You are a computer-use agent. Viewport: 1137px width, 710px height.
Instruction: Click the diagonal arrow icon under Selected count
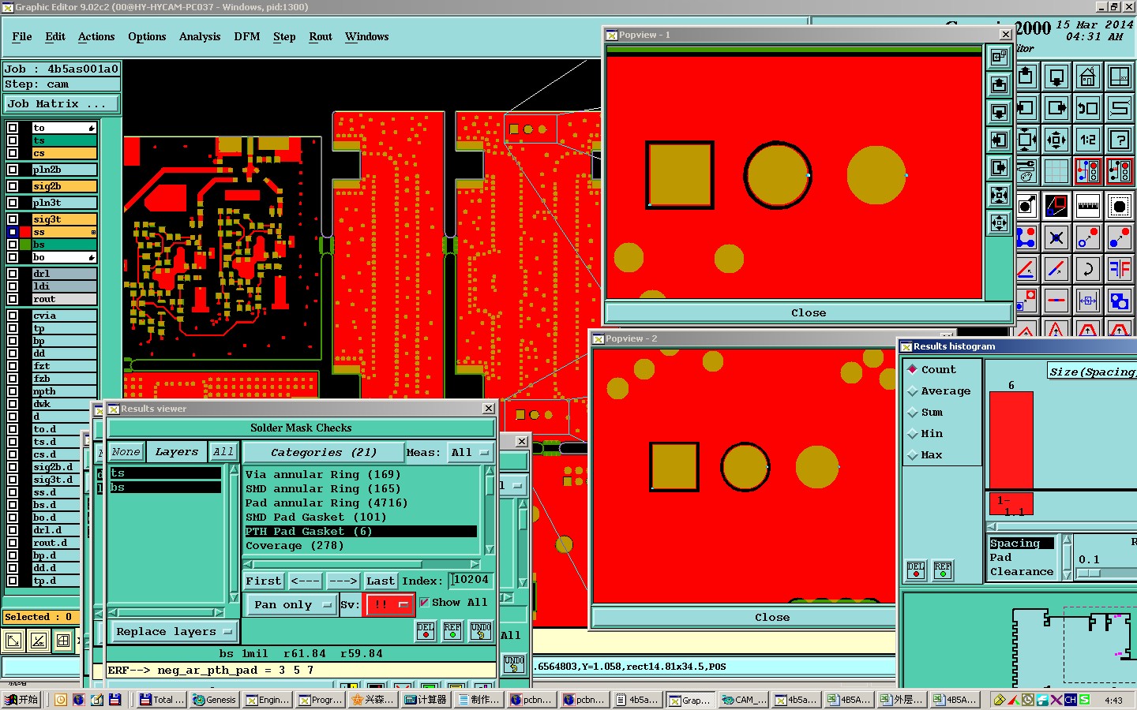click(13, 641)
